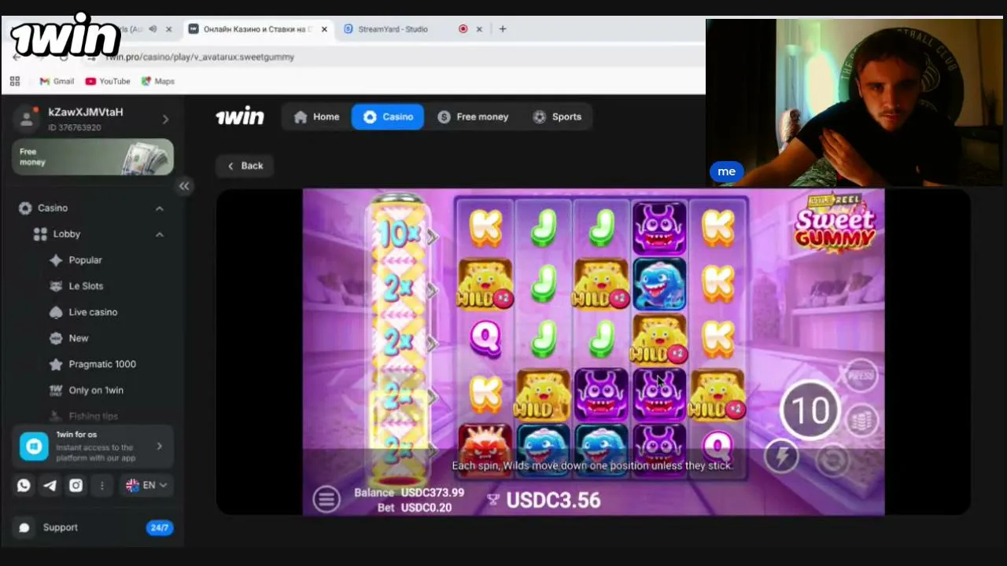Click the user ID 376763920 text
1007x566 pixels.
coord(75,127)
